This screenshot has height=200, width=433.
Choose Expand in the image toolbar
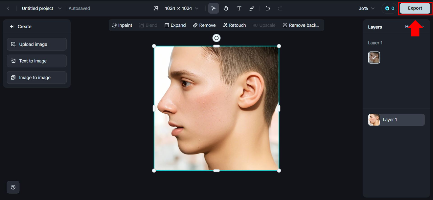point(175,25)
